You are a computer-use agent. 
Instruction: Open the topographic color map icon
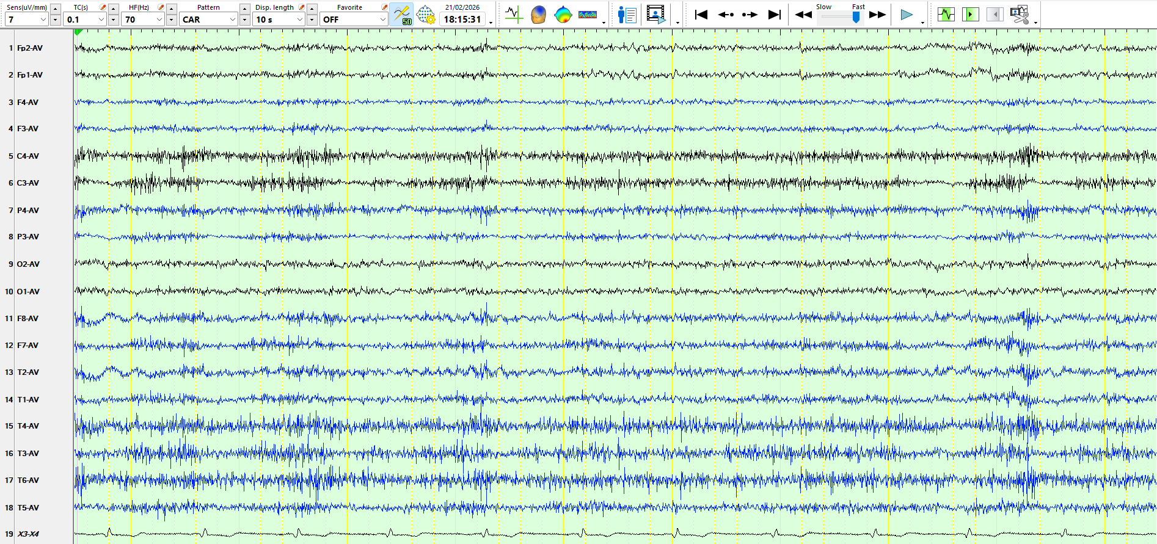(563, 14)
